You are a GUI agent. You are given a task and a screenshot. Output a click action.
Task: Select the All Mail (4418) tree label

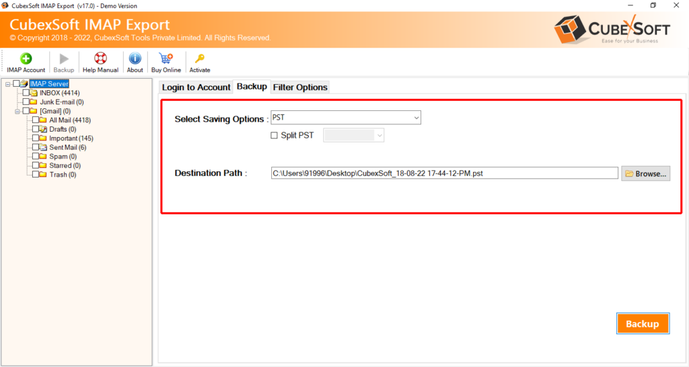tap(70, 120)
